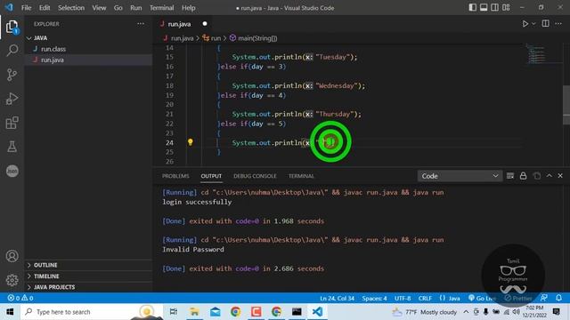Open Explorer Views and More Actions ellipsis
The height and width of the screenshot is (320, 570).
point(141,24)
